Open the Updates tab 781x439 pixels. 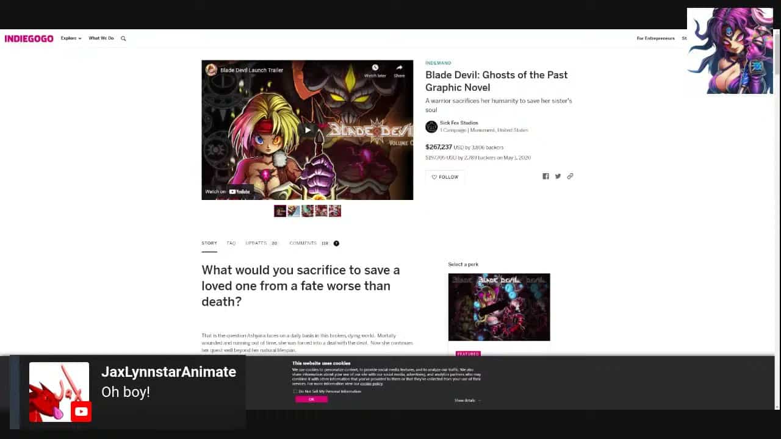tap(256, 243)
